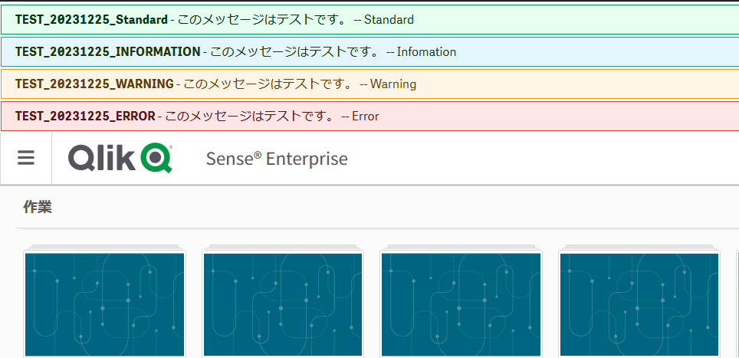Click the bold TEST_20231225_ERROR title

point(84,117)
